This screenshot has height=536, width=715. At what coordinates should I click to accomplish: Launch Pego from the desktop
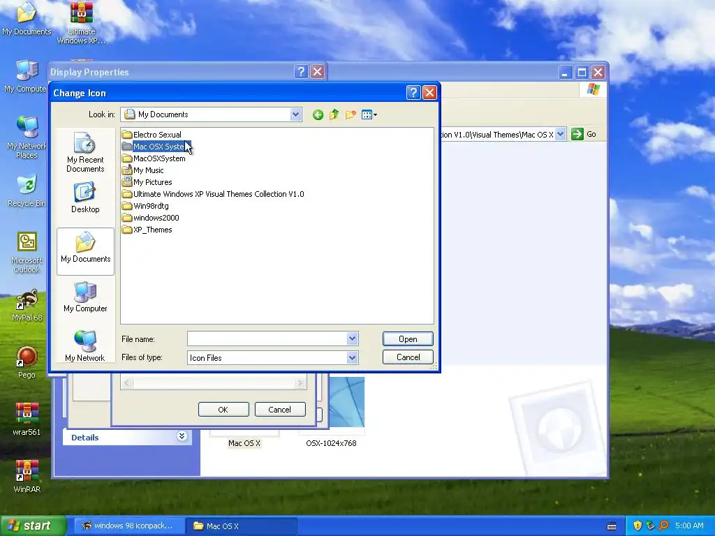(x=27, y=362)
